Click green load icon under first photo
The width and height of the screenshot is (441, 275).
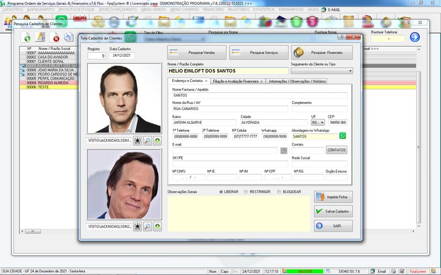[x=158, y=141]
